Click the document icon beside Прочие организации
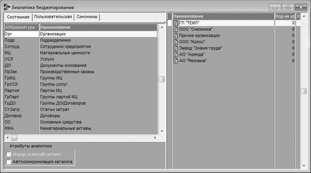 pos(175,36)
